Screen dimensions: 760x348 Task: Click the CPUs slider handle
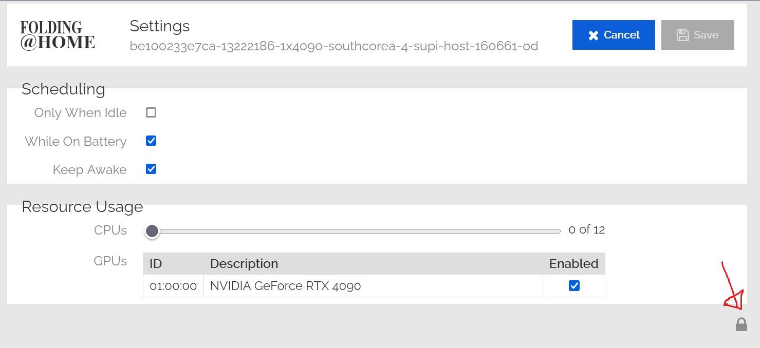(152, 231)
